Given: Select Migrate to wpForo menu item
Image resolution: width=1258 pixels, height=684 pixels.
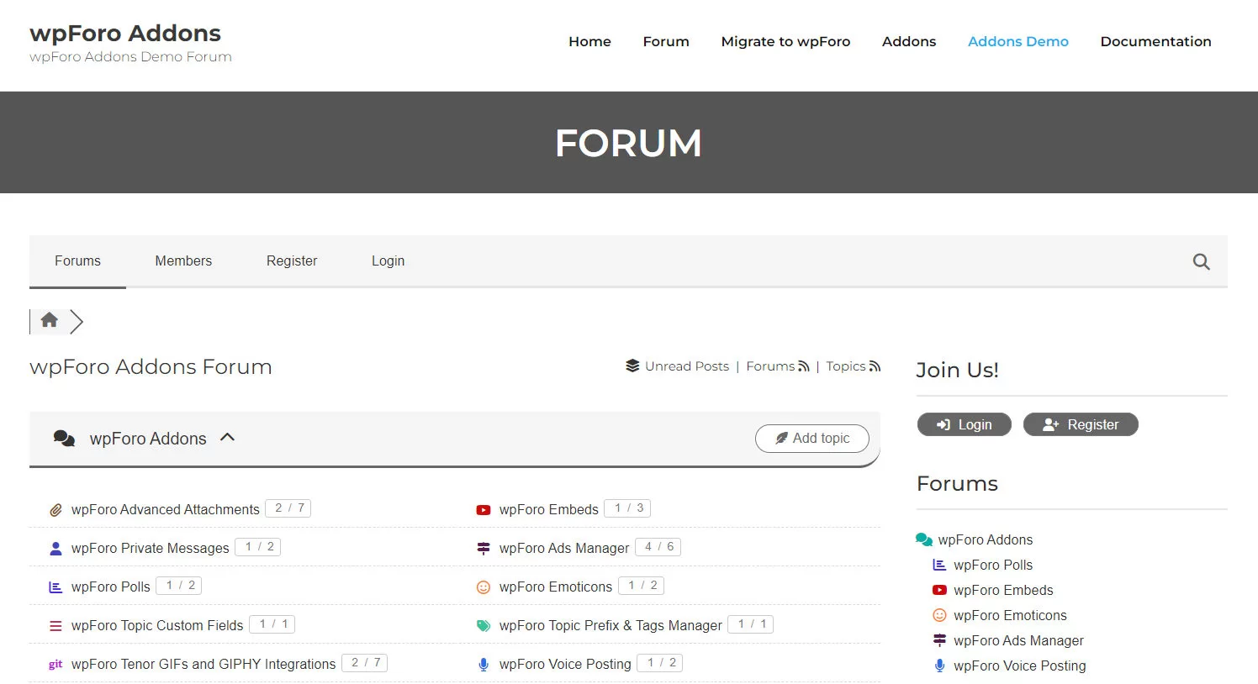Looking at the screenshot, I should (785, 41).
